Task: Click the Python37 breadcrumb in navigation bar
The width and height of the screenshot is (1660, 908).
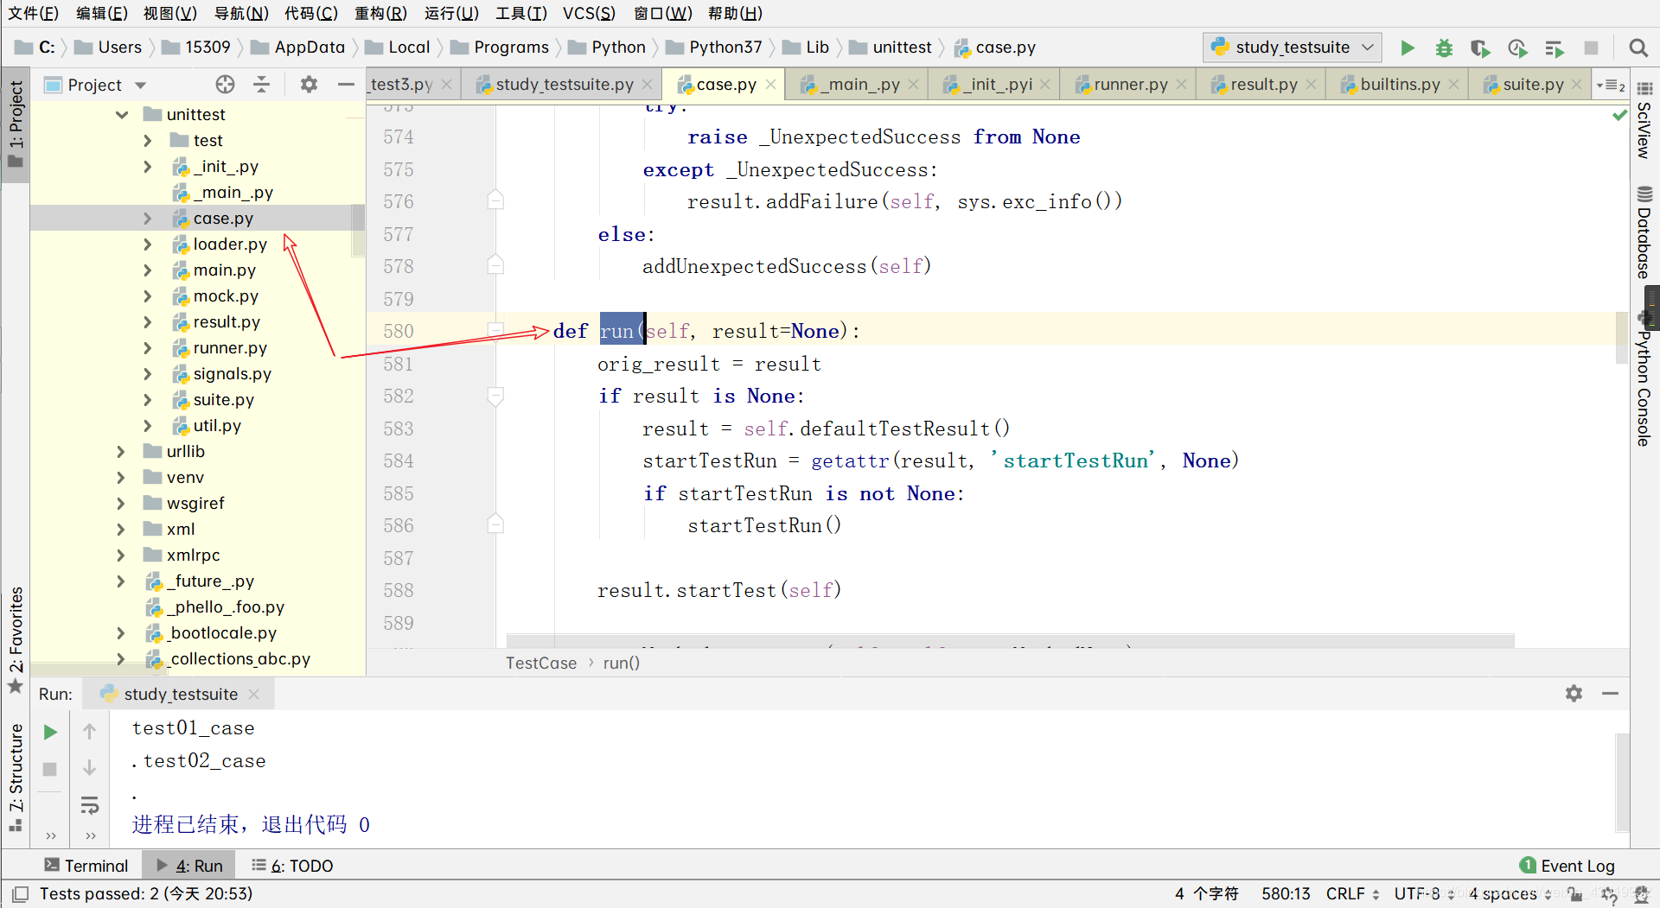Action: (714, 48)
